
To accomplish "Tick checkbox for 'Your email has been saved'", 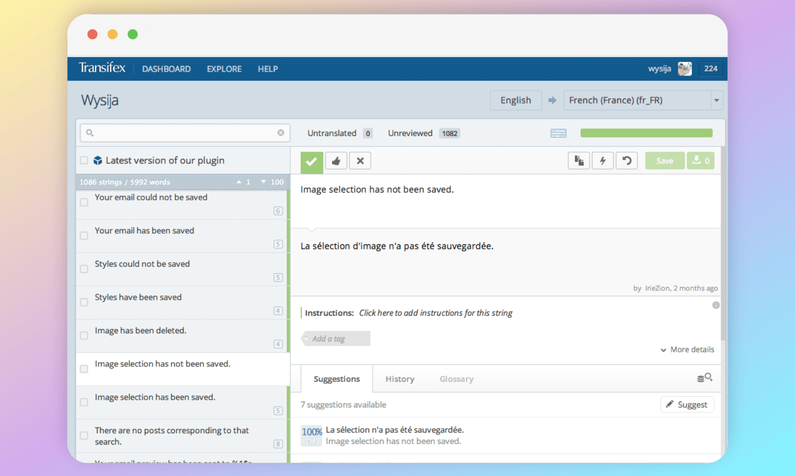I will coord(84,236).
